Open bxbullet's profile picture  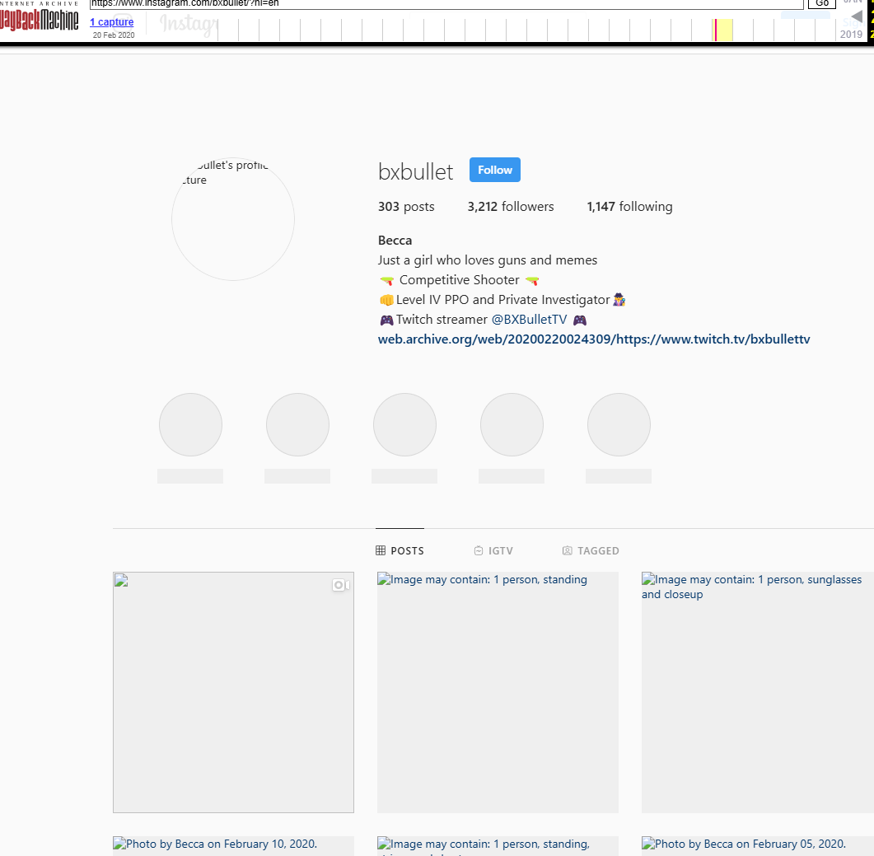coord(233,219)
